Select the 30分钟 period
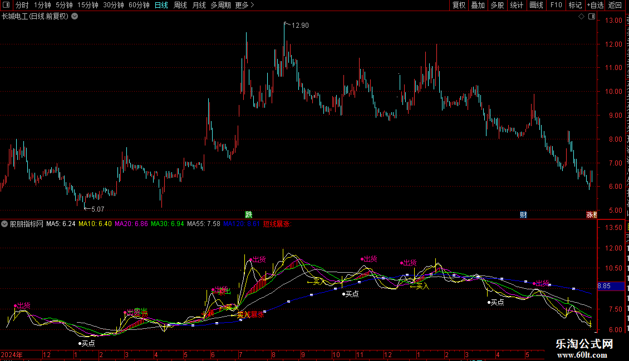629x361 pixels. coord(114,5)
